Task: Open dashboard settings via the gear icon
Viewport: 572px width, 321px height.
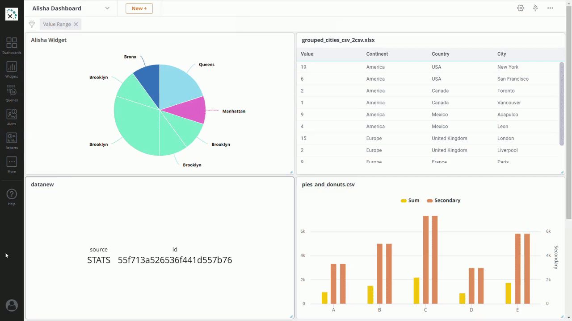Action: tap(521, 8)
